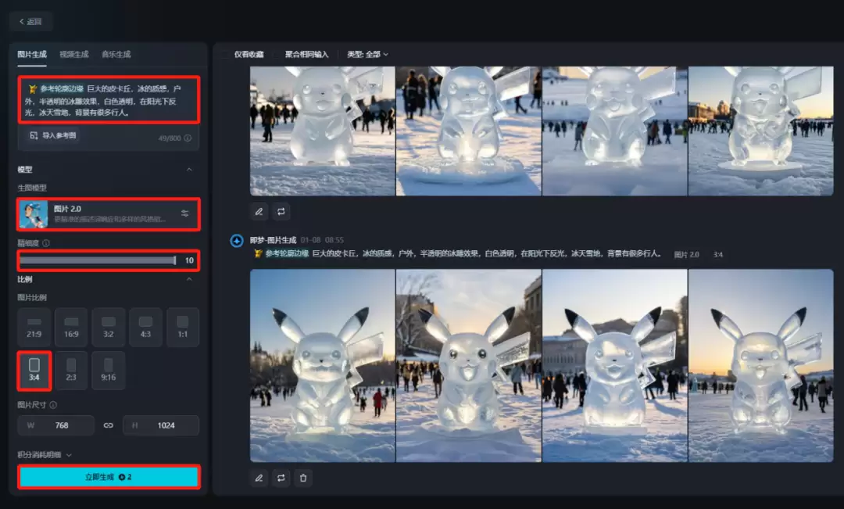The image size is (844, 509).
Task: Click the regenerate icon under the results
Action: [x=281, y=211]
